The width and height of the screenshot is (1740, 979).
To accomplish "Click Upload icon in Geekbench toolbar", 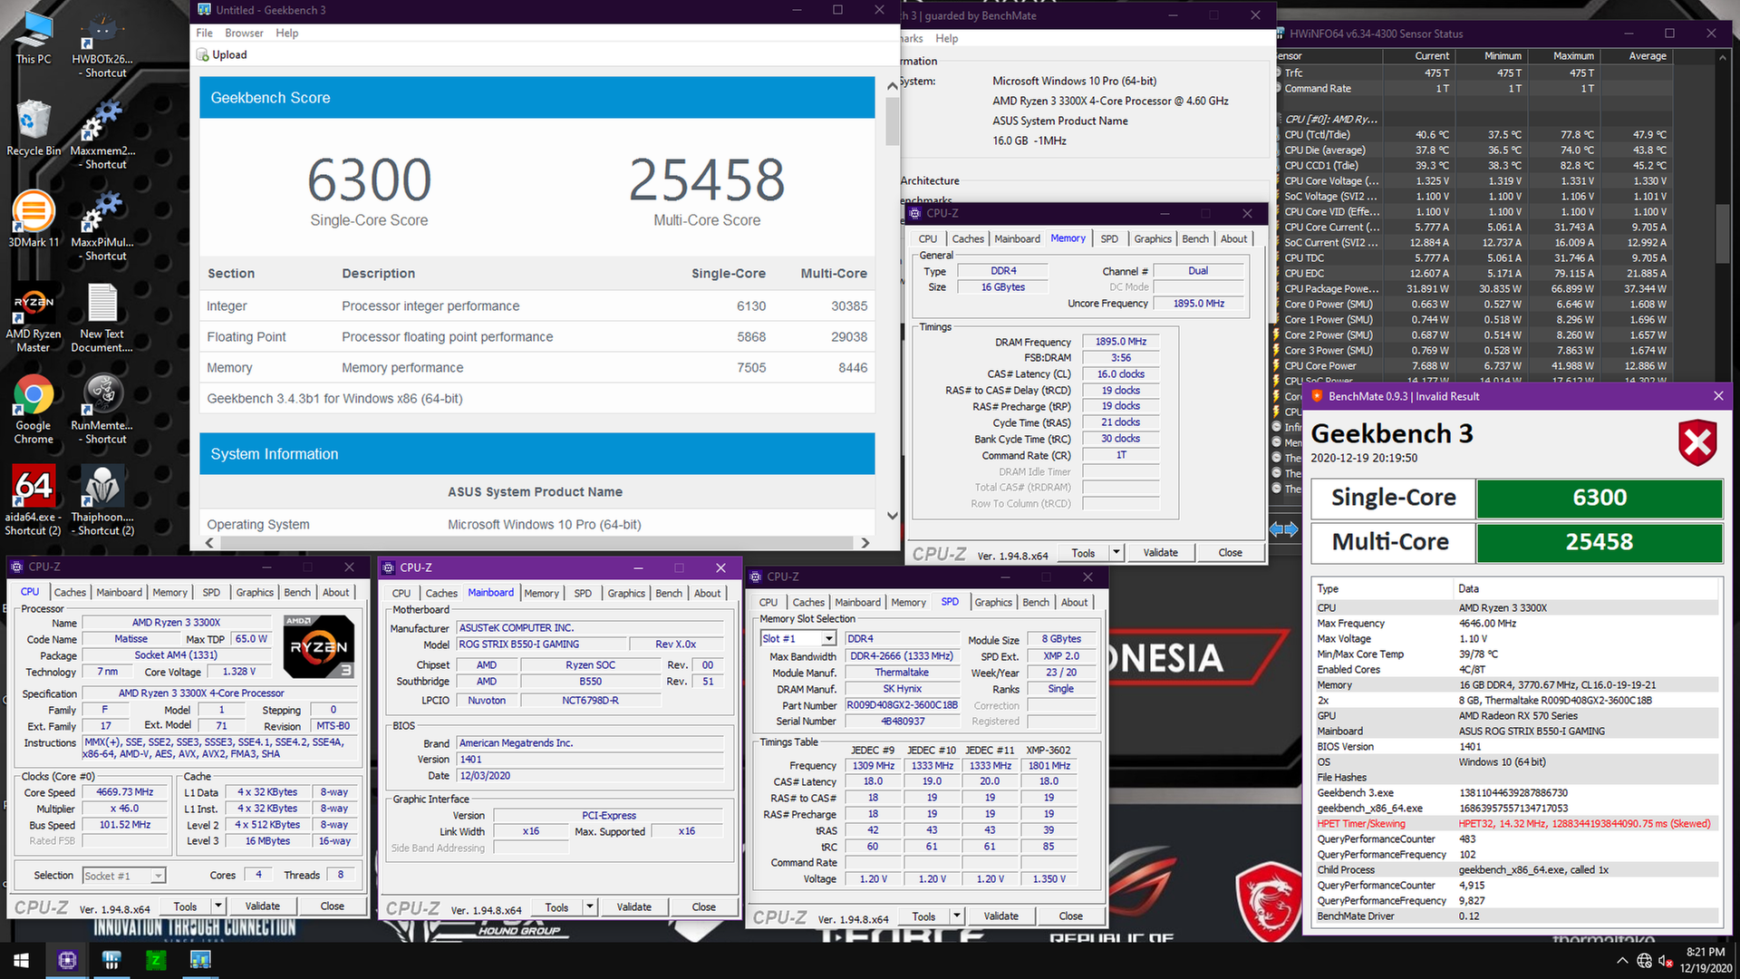I will (x=203, y=55).
